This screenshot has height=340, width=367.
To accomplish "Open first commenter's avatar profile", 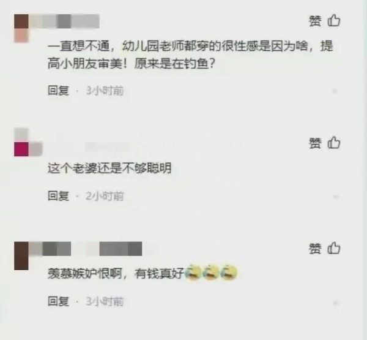I will (21, 28).
